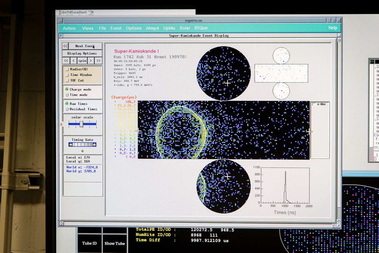Enable the Radius(Q) checkbox

tap(67, 69)
